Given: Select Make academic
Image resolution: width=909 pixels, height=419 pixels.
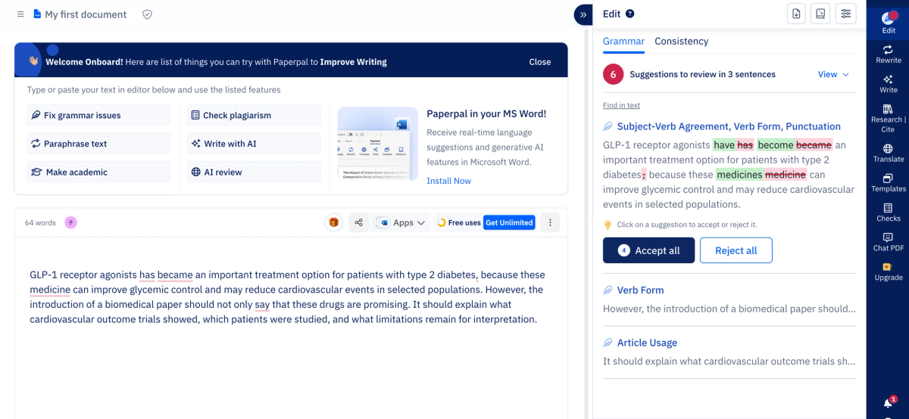Looking at the screenshot, I should 98,172.
